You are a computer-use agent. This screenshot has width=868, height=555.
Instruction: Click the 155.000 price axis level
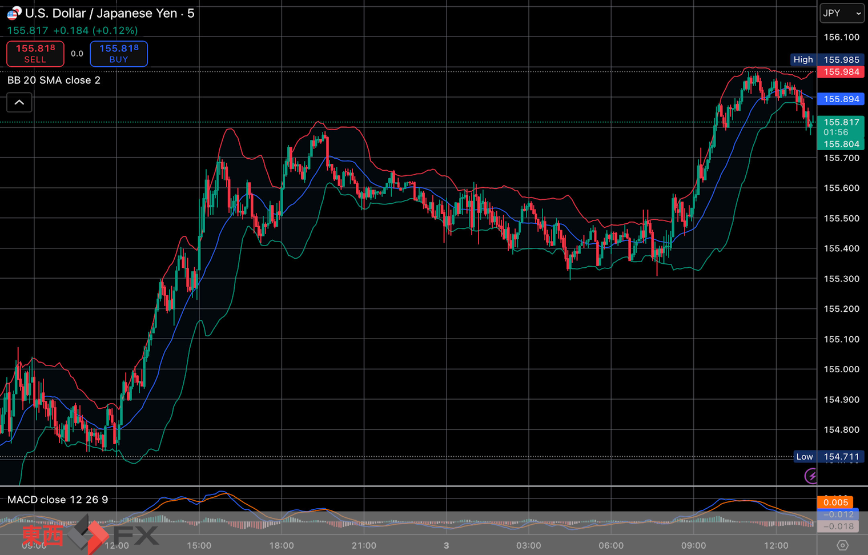[841, 369]
